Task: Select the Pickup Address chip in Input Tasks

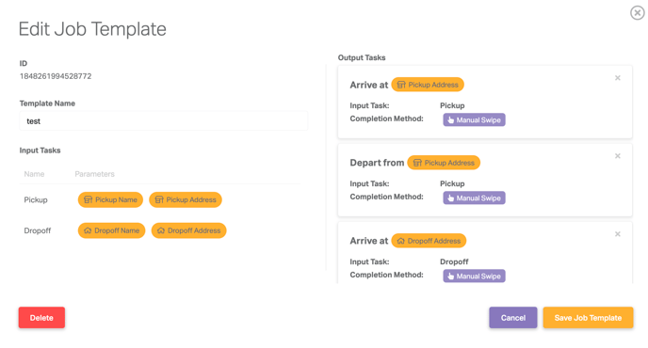Action: [186, 199]
